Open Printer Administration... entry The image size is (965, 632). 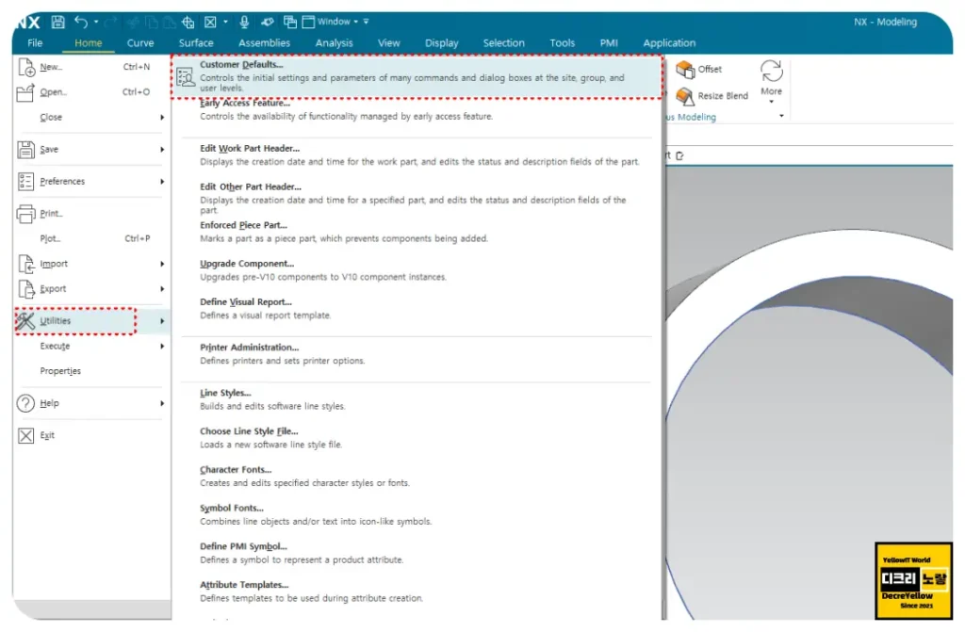(x=249, y=348)
